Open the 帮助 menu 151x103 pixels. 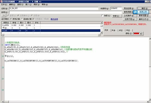click(45, 5)
